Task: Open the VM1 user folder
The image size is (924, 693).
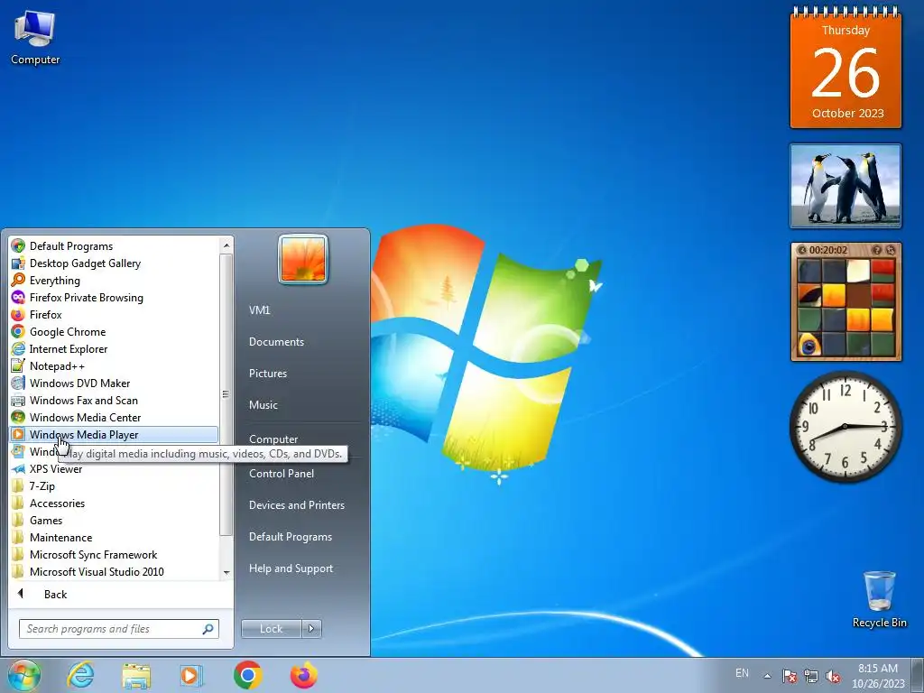Action: (259, 310)
